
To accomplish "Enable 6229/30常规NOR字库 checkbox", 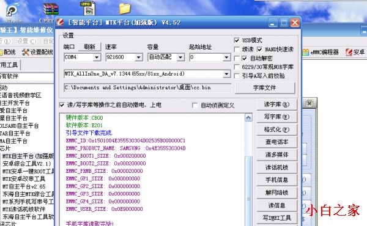I will point(237,67).
